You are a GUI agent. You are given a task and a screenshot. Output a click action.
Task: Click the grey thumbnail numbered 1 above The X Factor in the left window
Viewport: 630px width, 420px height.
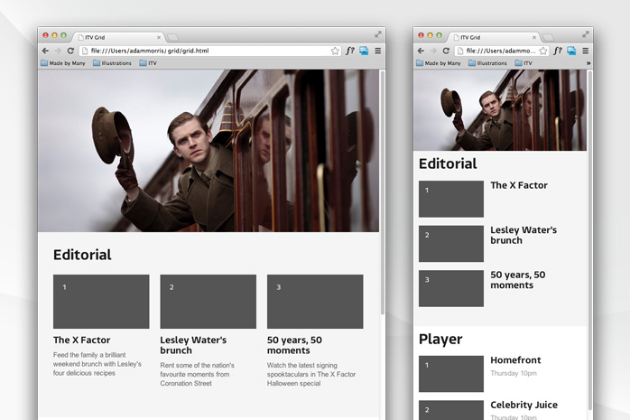tap(101, 302)
